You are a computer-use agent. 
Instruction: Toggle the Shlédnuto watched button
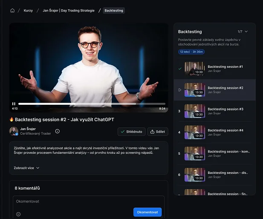pyautogui.click(x=131, y=132)
